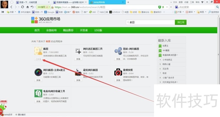Click the browser home button
This screenshot has width=220, height=117.
tap(28, 7)
